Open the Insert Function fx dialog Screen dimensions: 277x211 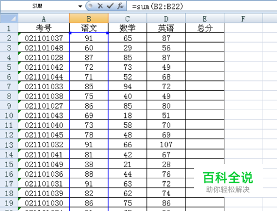tap(120, 6)
